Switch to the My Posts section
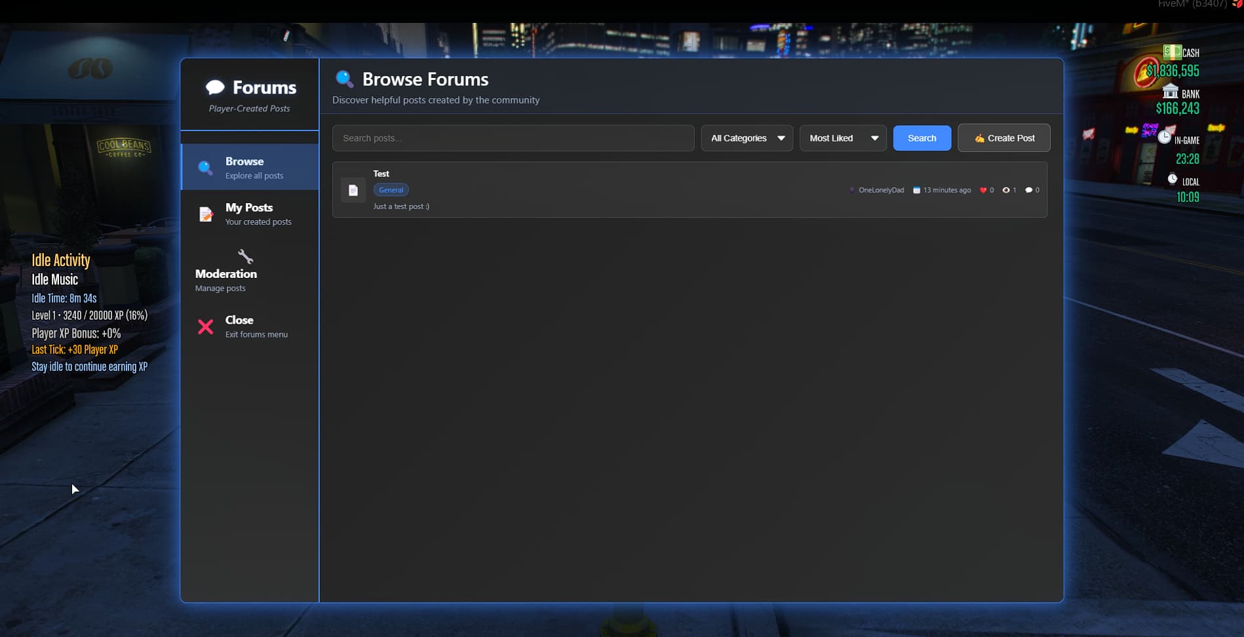Image resolution: width=1244 pixels, height=637 pixels. click(x=250, y=214)
